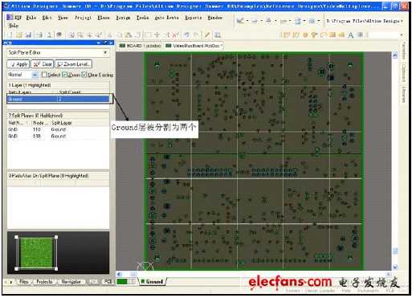Open the Help menu
The height and width of the screenshot is (298, 412).
click(x=14, y=26)
